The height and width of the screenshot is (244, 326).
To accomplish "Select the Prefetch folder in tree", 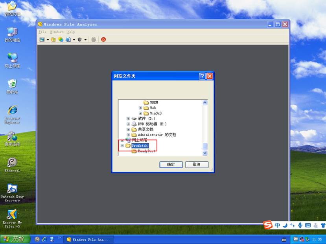I will [x=140, y=146].
